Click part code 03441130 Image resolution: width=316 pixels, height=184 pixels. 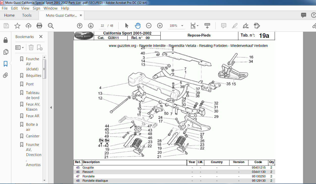[x=258, y=172]
